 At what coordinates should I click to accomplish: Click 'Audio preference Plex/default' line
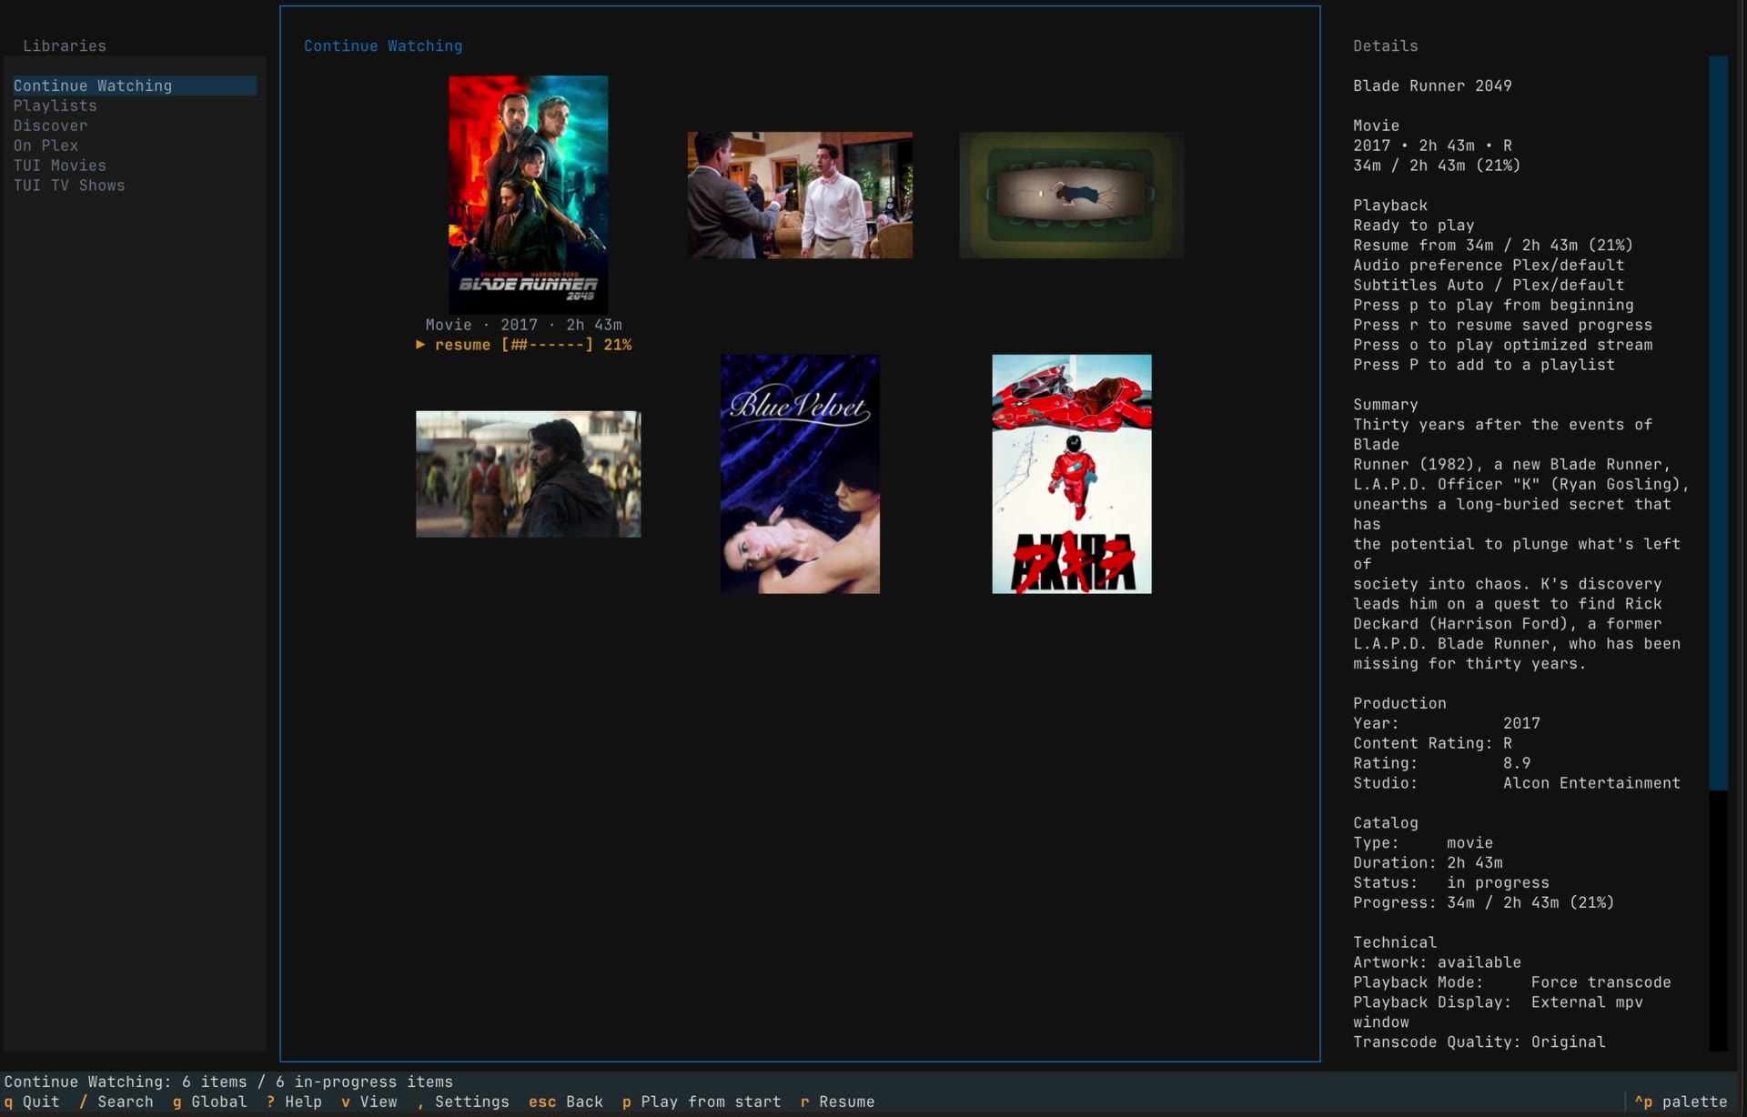click(x=1489, y=266)
